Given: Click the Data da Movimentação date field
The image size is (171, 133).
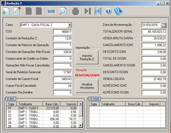Looking at the screenshot, I should point(151,25).
